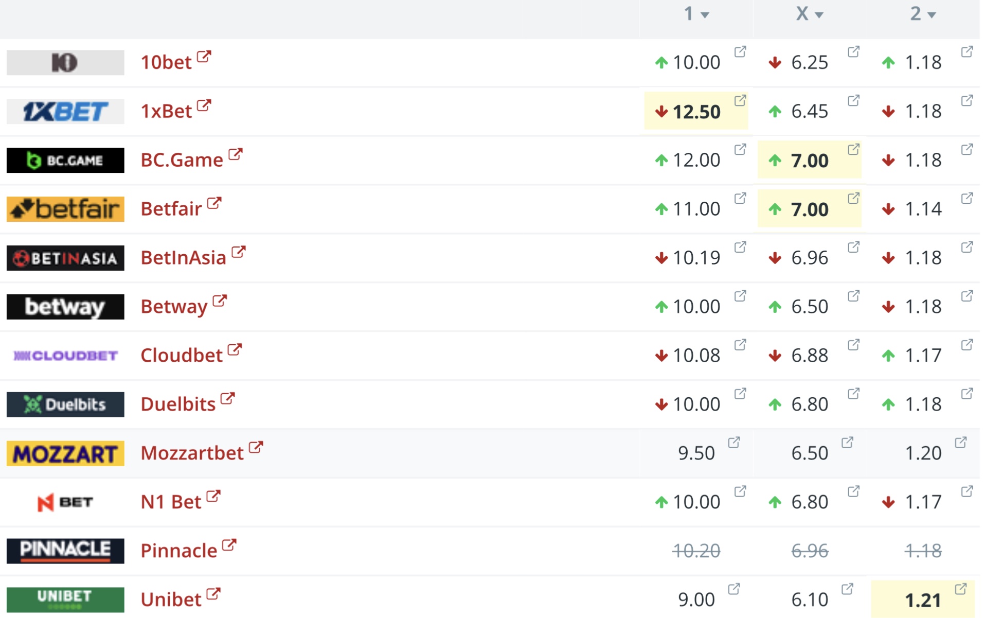This screenshot has height=618, width=984.
Task: Sort by column 2 dropdown arrow
Action: click(x=932, y=15)
